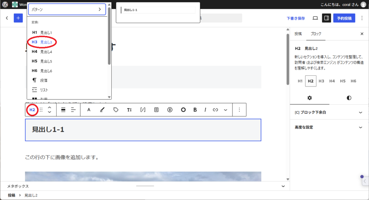
Task: Click the paragraph この行の下に画像を追加します。
Action: (62, 157)
